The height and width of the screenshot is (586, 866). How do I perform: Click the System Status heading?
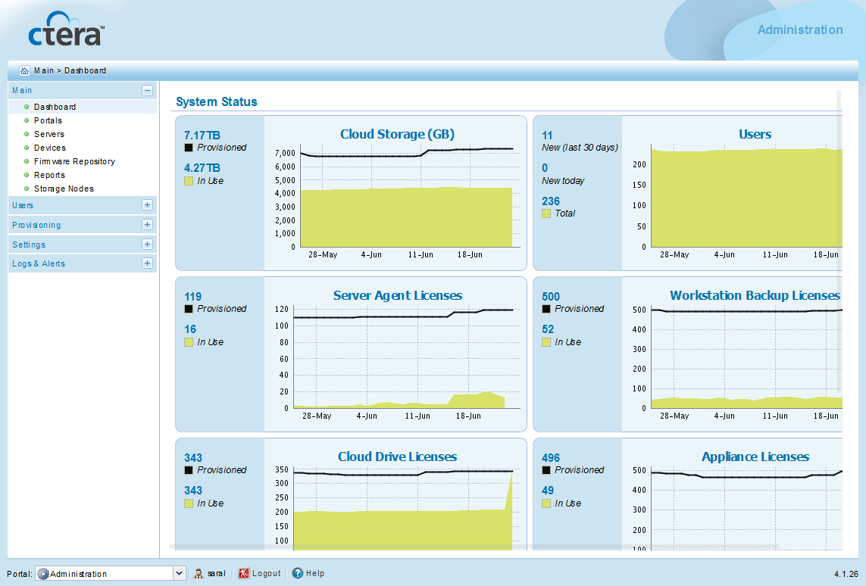click(x=217, y=101)
